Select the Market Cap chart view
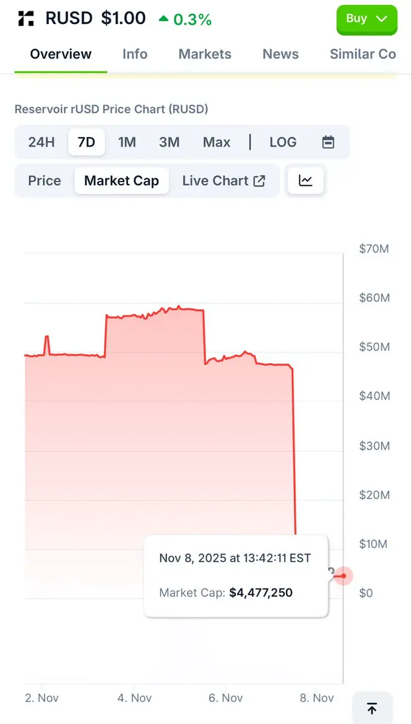 pyautogui.click(x=121, y=181)
